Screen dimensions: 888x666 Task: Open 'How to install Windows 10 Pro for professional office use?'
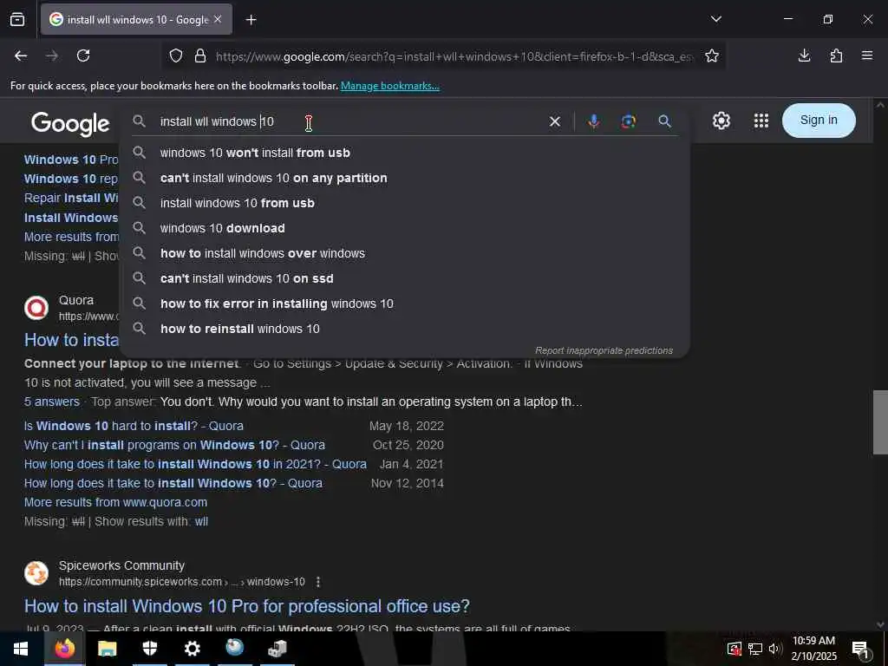point(247,606)
